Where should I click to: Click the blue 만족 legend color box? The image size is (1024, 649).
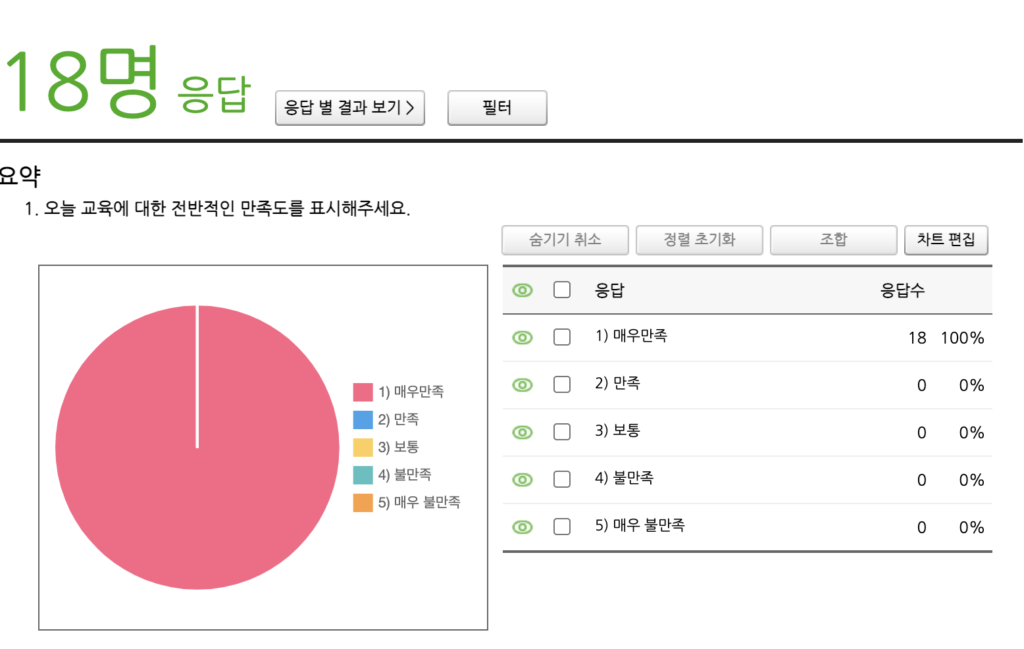pyautogui.click(x=363, y=420)
